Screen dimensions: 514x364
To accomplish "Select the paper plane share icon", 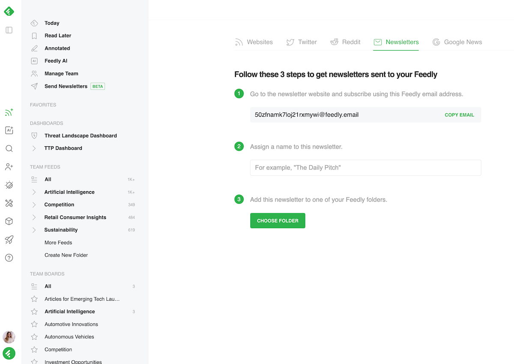I will click(x=9, y=240).
